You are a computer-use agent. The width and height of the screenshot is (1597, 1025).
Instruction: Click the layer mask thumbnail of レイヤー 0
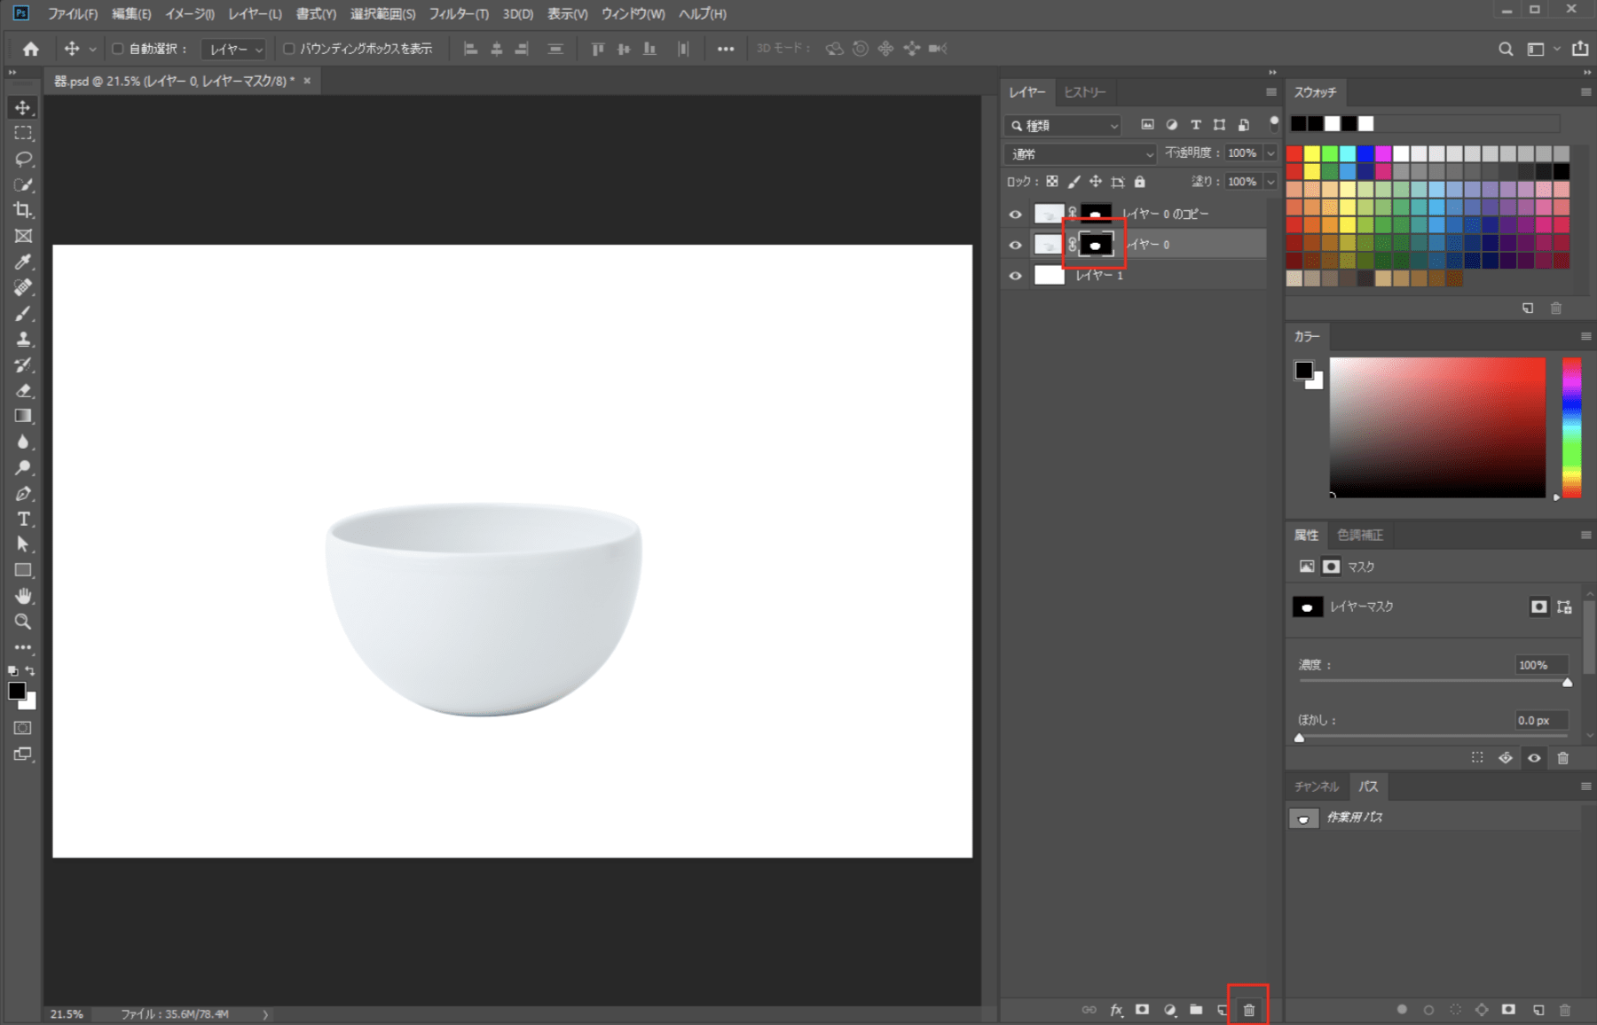1096,245
